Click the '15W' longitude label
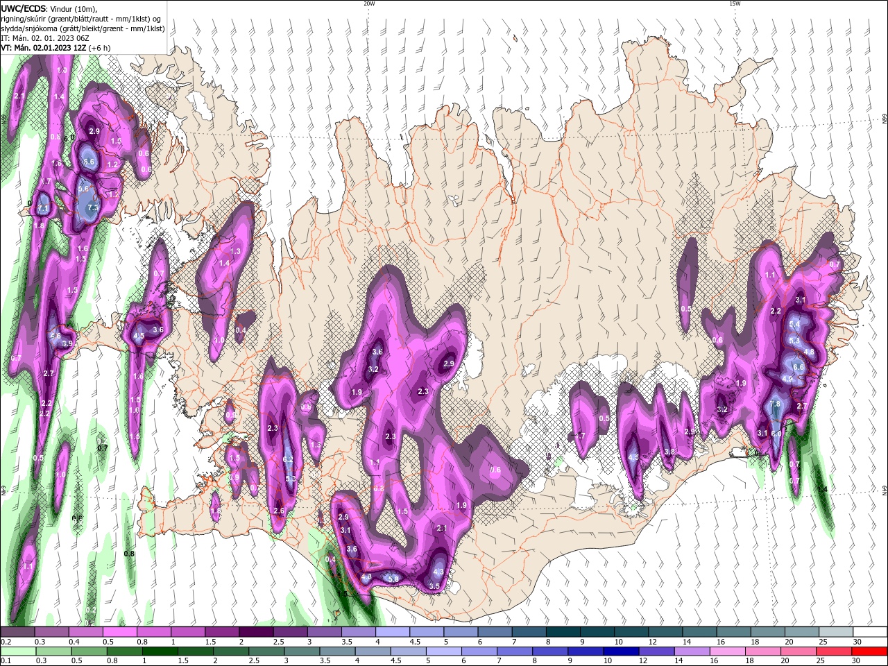This screenshot has height=666, width=888. [x=734, y=3]
